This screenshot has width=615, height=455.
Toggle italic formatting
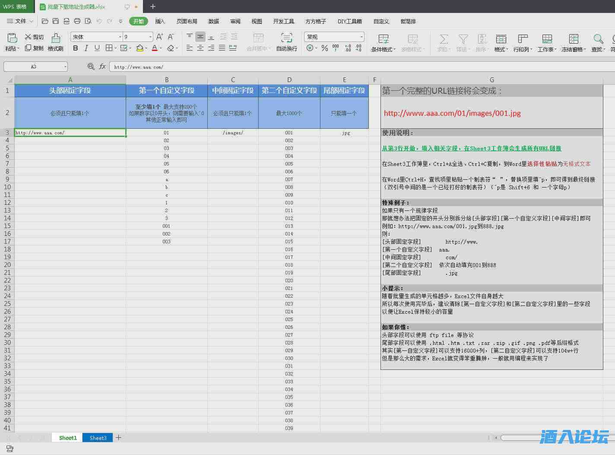pos(86,48)
